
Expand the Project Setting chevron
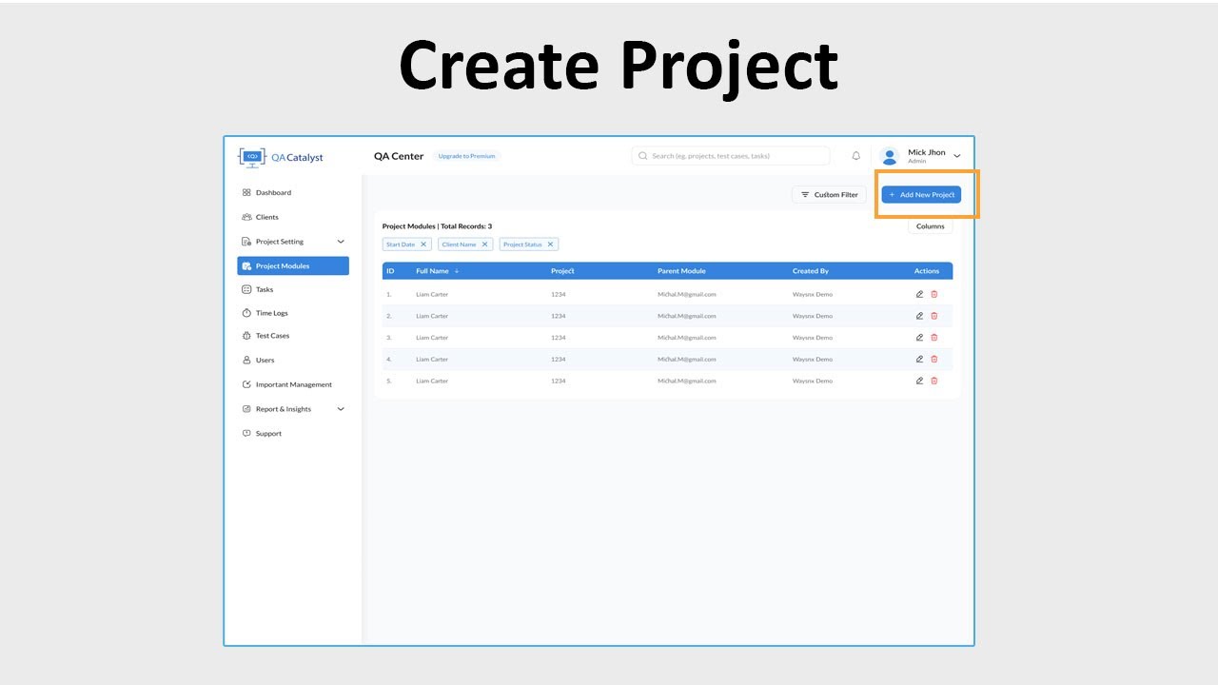click(341, 242)
